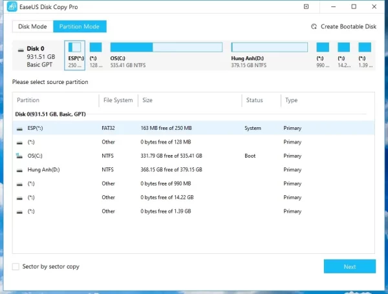
Task: Click '0 bytes free of 990 MB' cell
Action: [x=166, y=184]
